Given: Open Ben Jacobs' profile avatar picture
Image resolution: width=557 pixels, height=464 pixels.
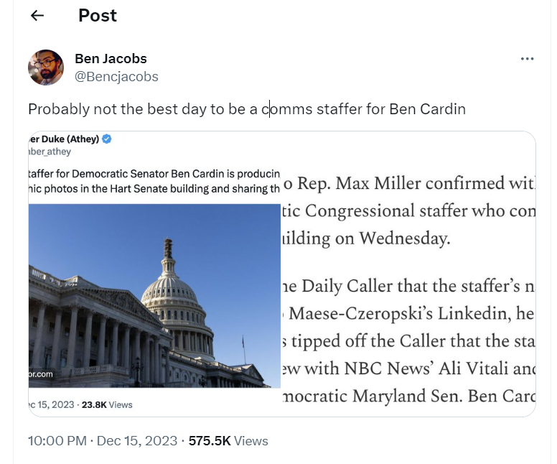Looking at the screenshot, I should 46,68.
